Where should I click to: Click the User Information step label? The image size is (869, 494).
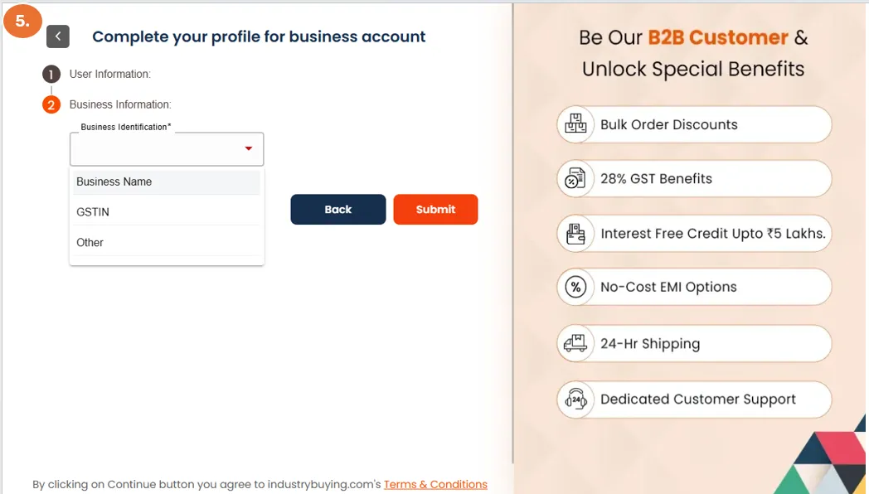pyautogui.click(x=109, y=75)
